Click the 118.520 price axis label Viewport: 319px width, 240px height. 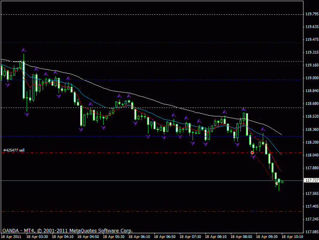pos(312,117)
